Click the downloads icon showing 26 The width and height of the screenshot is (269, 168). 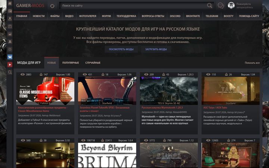[x=226, y=74]
